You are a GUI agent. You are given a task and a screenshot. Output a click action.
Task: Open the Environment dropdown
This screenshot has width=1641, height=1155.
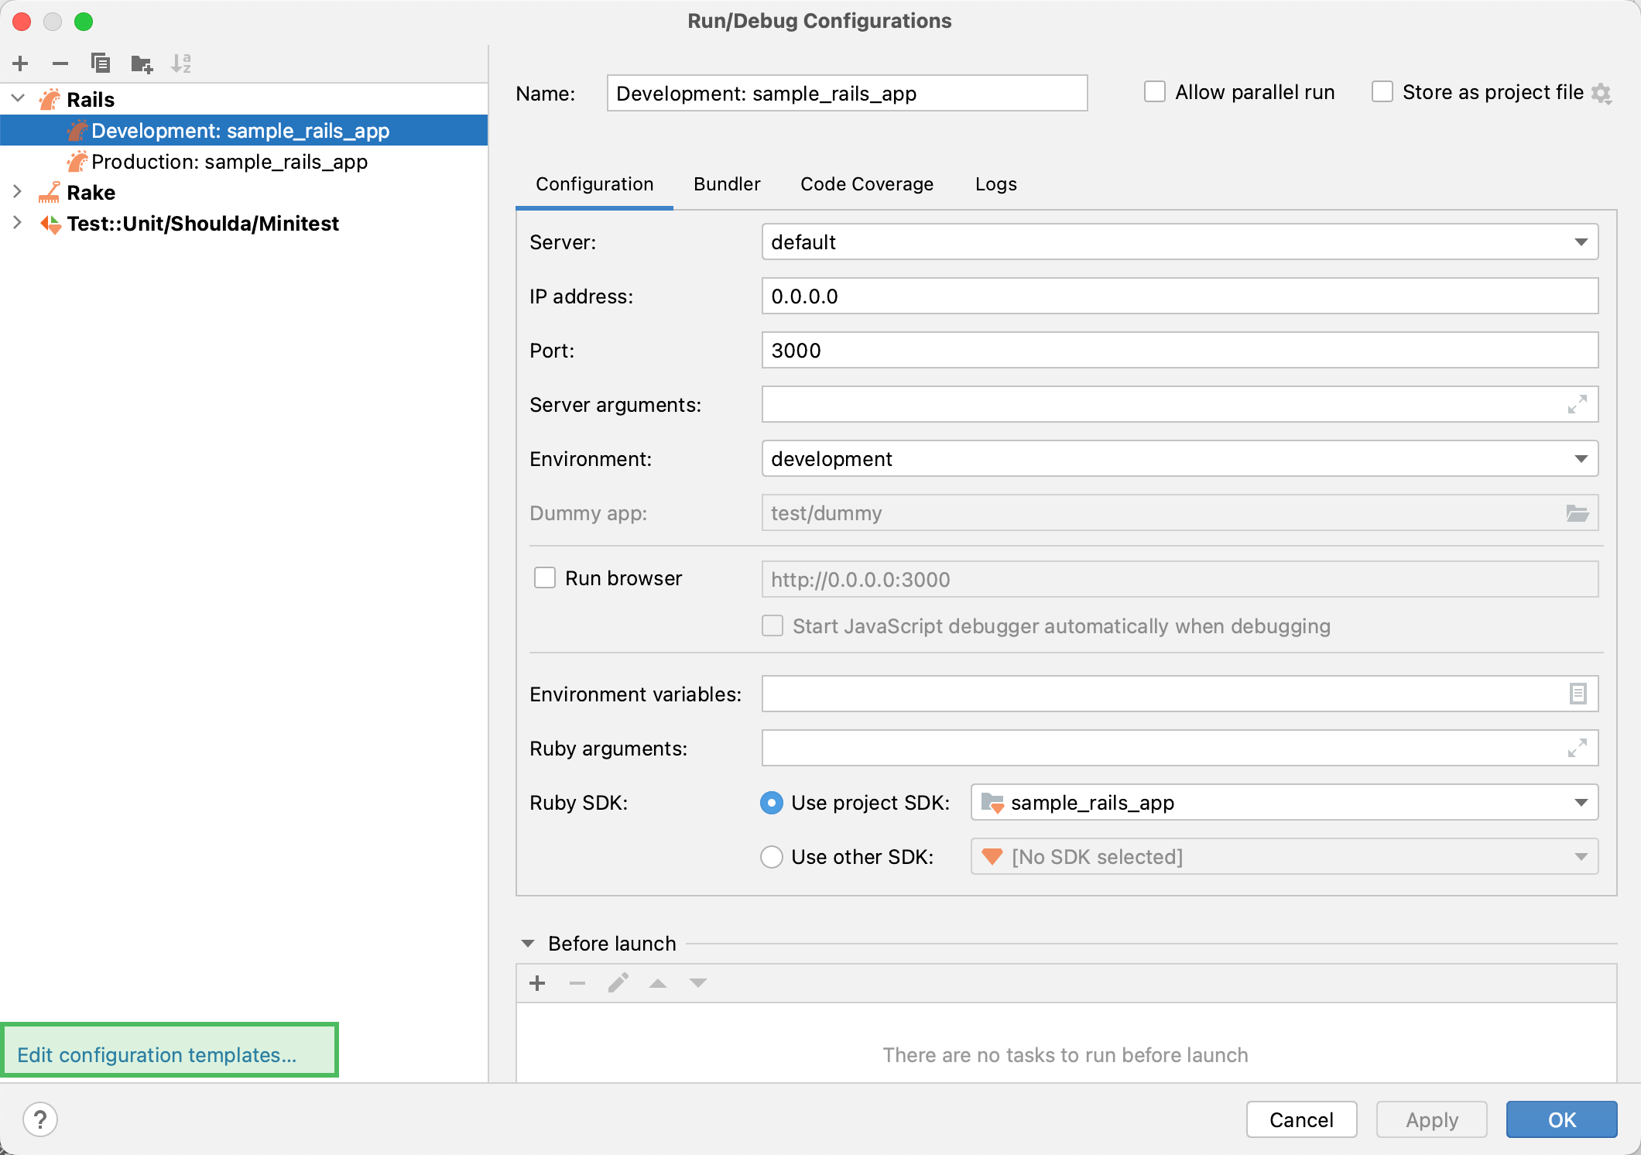click(x=1581, y=458)
